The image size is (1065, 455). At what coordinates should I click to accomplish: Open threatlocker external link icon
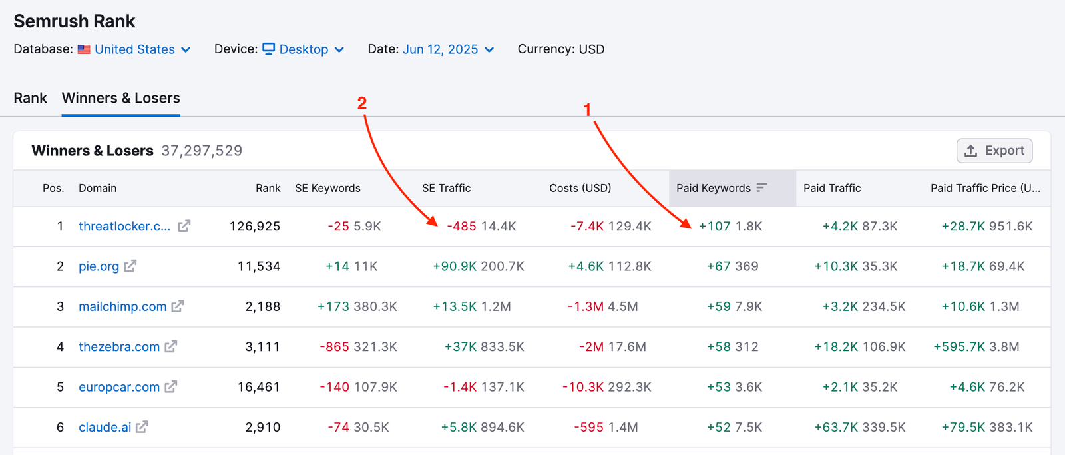[184, 227]
